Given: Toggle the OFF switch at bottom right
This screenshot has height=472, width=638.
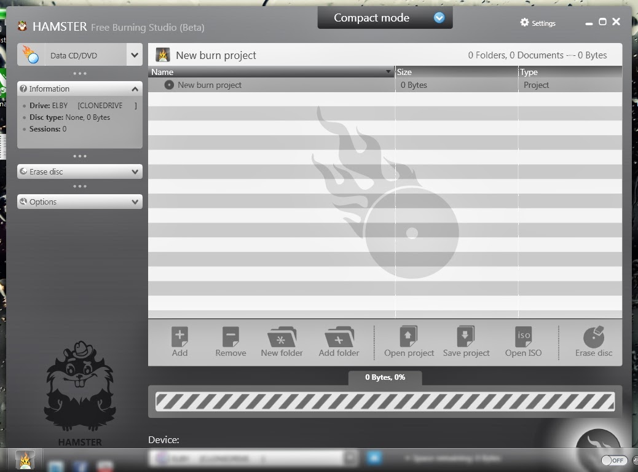Looking at the screenshot, I should (x=614, y=460).
